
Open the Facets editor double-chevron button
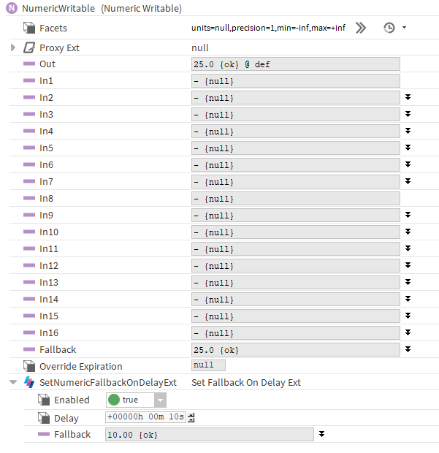(x=361, y=28)
